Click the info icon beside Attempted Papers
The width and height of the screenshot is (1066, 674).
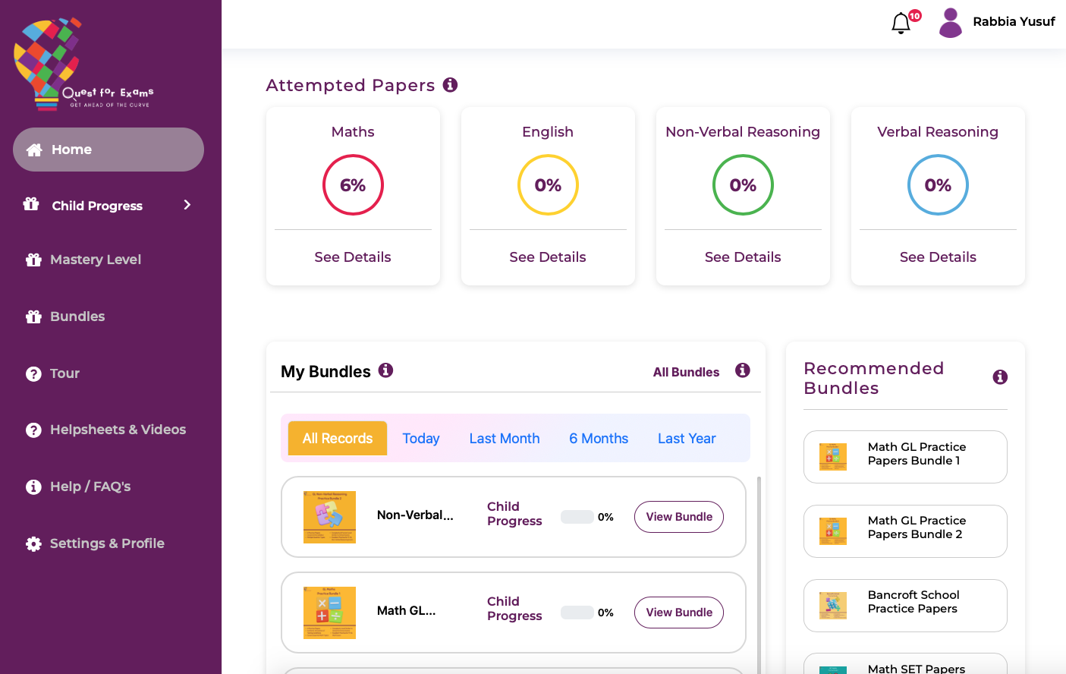450,85
